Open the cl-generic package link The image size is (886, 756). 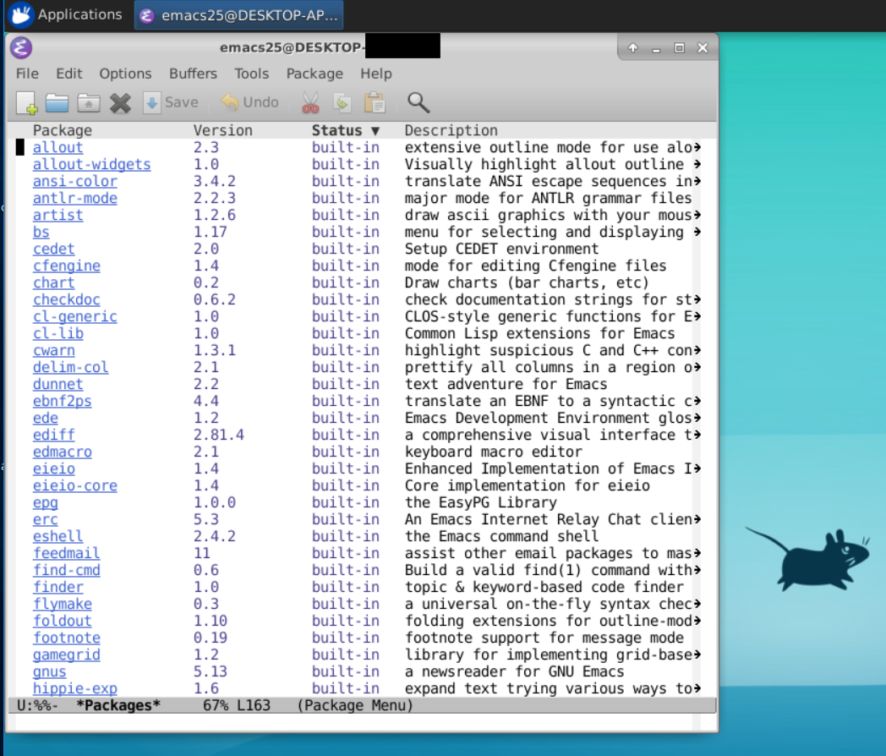click(74, 317)
